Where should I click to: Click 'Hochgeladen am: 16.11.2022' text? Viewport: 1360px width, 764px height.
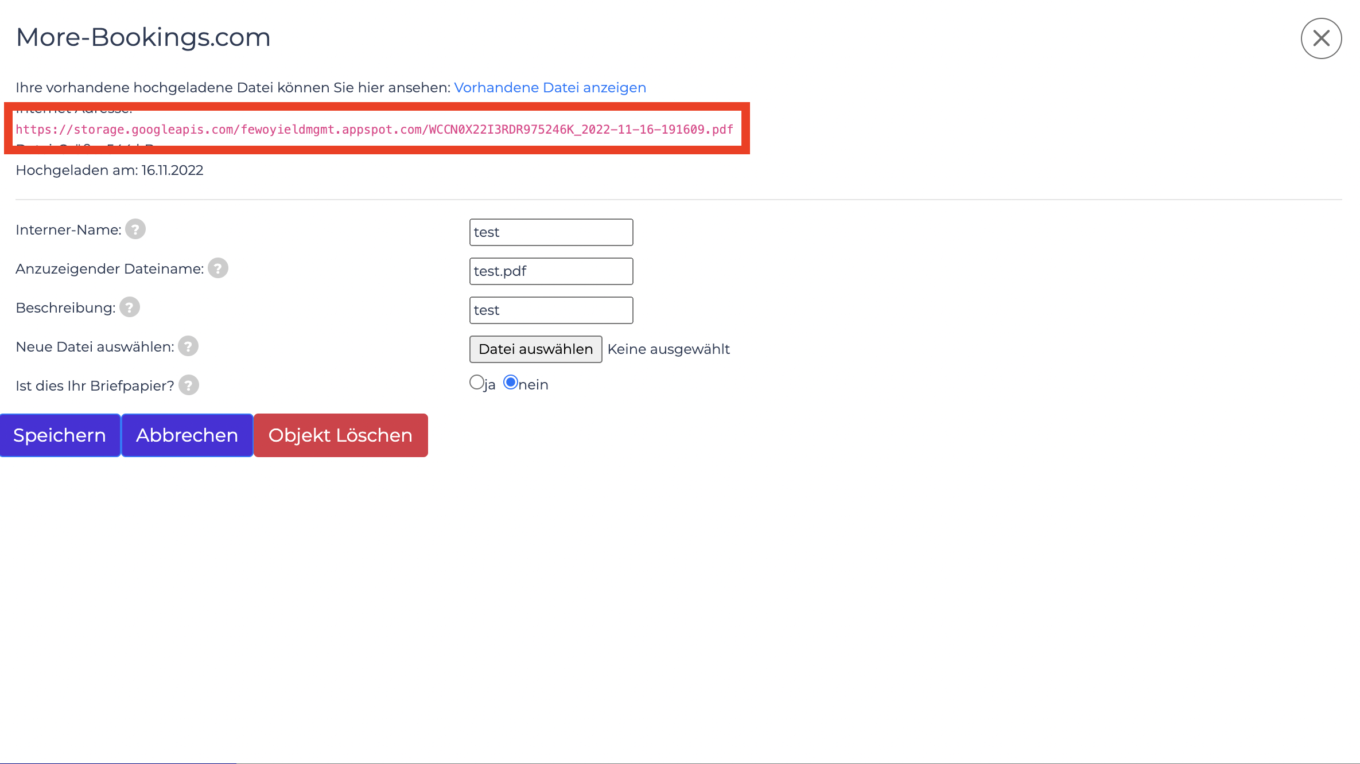(110, 170)
